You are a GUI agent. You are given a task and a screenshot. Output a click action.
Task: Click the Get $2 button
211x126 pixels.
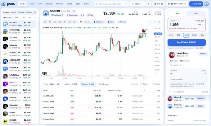tap(159, 4)
